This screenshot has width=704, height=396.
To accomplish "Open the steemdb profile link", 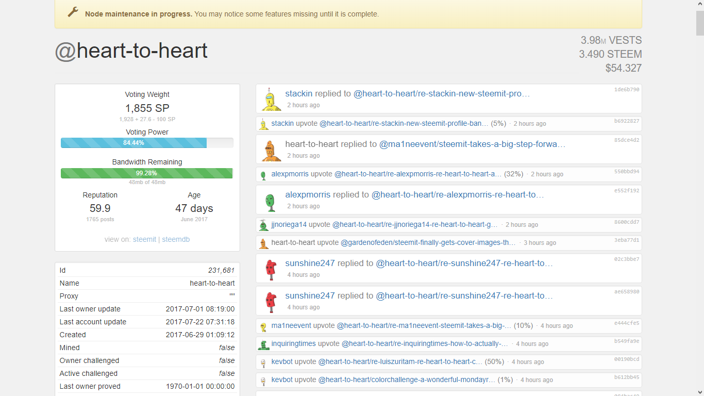I will (x=176, y=239).
